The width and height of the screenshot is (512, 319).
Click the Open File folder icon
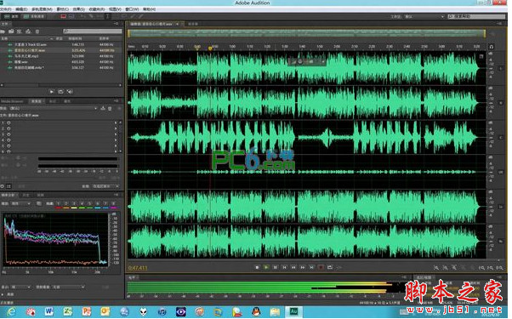click(3, 31)
